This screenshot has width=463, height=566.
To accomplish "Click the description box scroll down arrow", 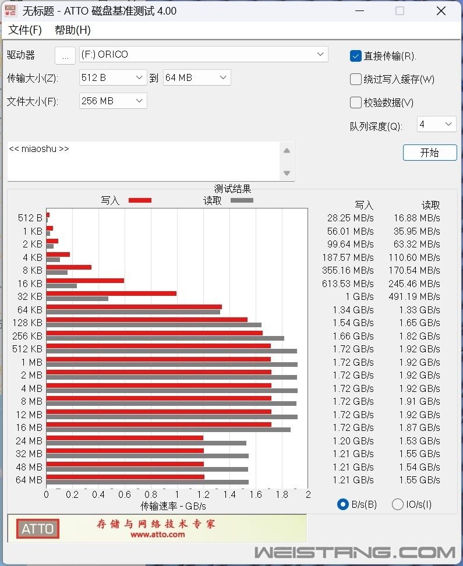I will point(287,173).
